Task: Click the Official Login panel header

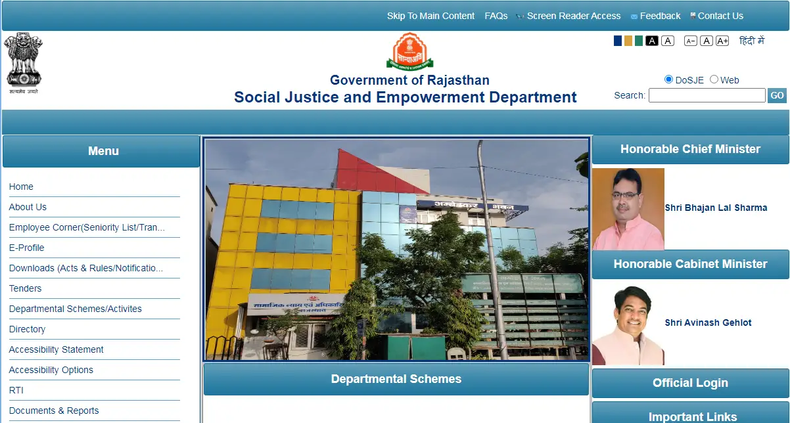Action: coord(690,383)
